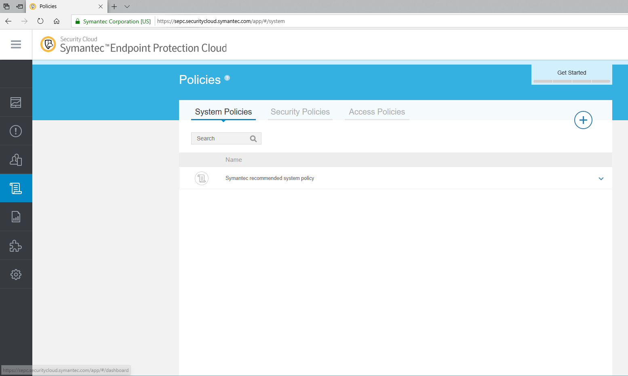The width and height of the screenshot is (628, 376).
Task: Refresh the page
Action: pyautogui.click(x=40, y=21)
